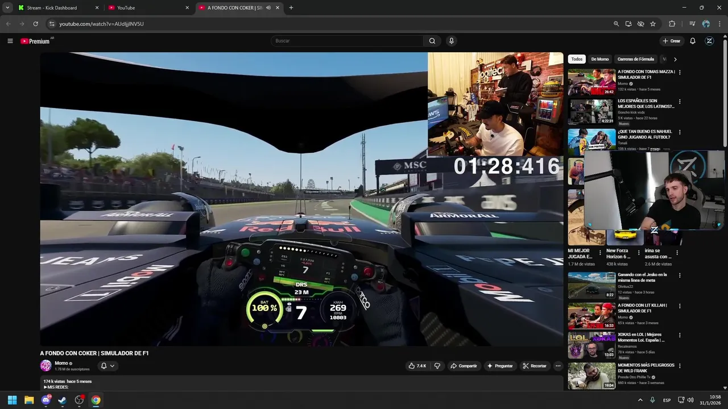Open options for Ganando con el Jesko
Image resolution: width=728 pixels, height=409 pixels.
pyautogui.click(x=680, y=276)
